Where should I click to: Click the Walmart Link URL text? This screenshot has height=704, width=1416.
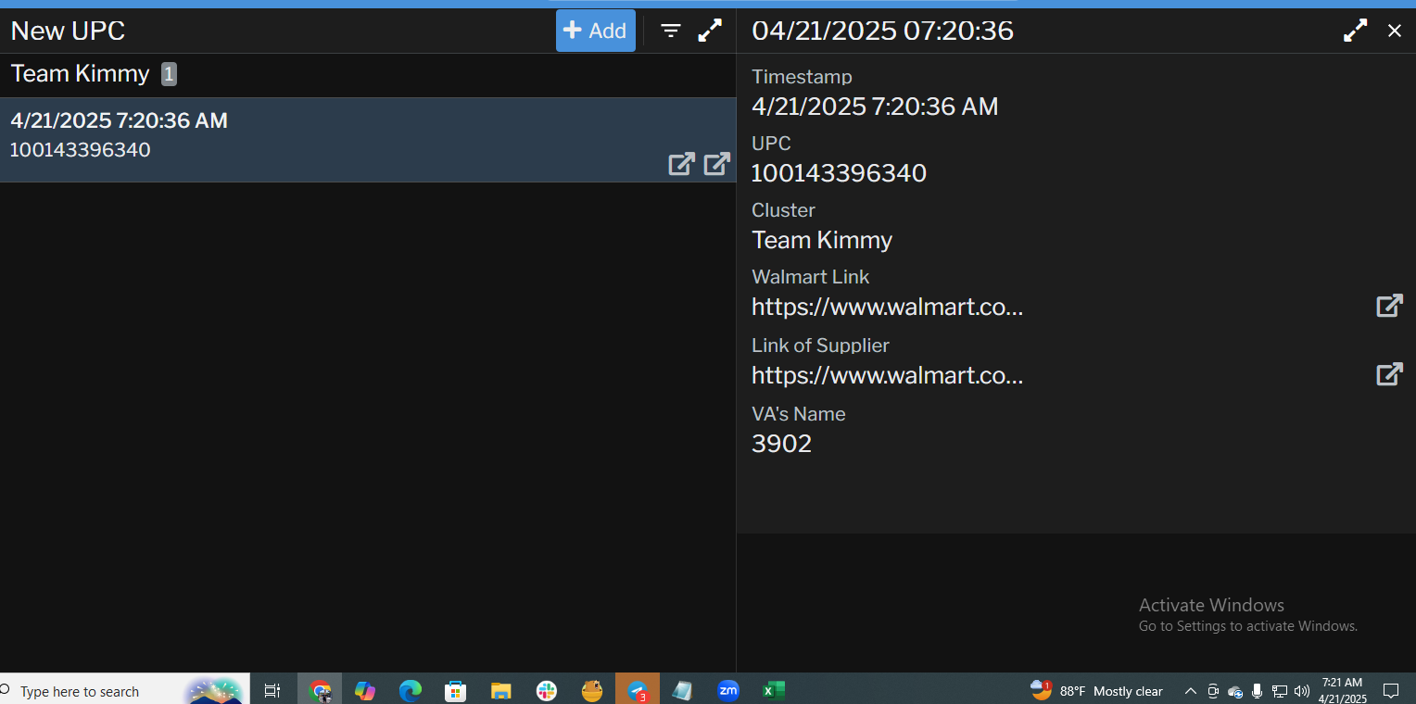887,307
